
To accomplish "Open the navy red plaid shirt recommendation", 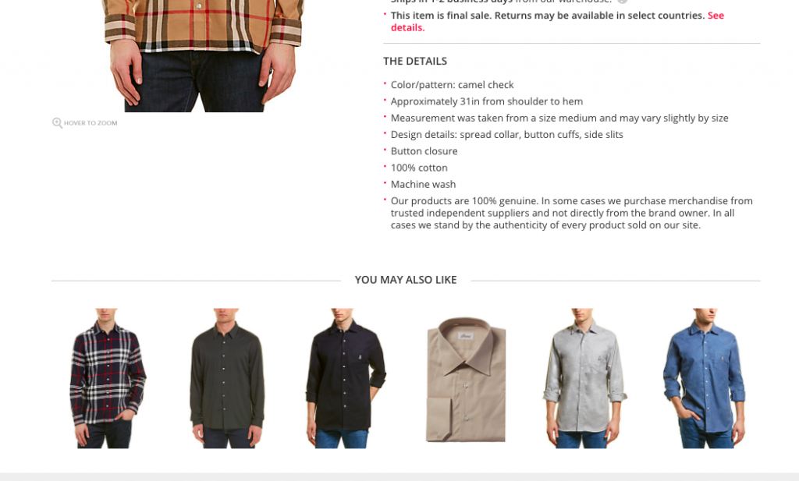I will [x=106, y=378].
